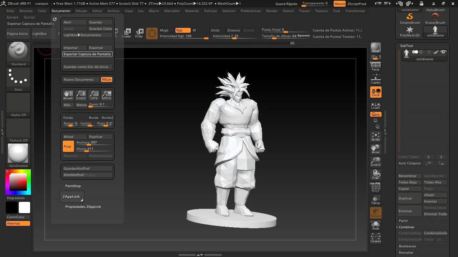Toggle WSize window size option

(x=107, y=80)
